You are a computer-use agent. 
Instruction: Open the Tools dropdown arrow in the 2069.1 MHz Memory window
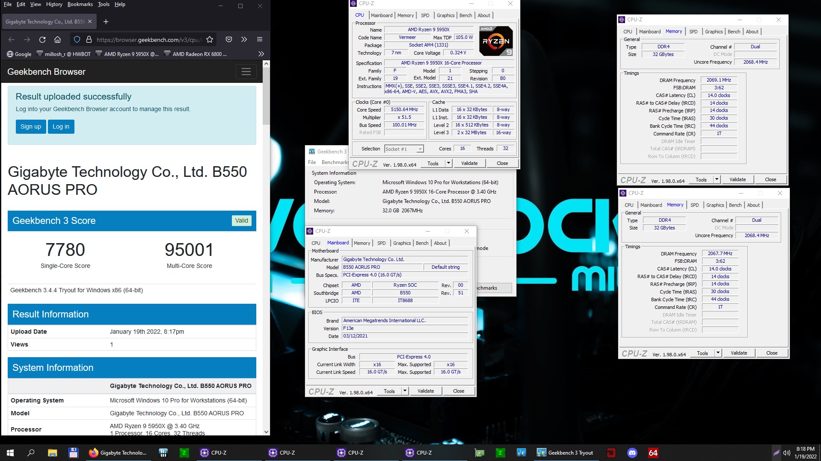(717, 179)
